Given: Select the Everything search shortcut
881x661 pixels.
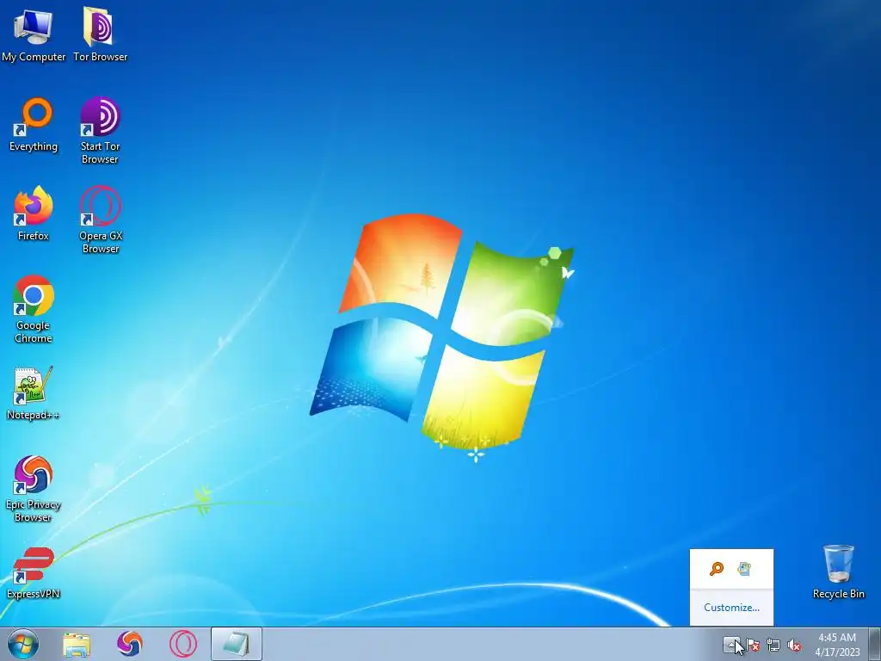Looking at the screenshot, I should coord(34,125).
